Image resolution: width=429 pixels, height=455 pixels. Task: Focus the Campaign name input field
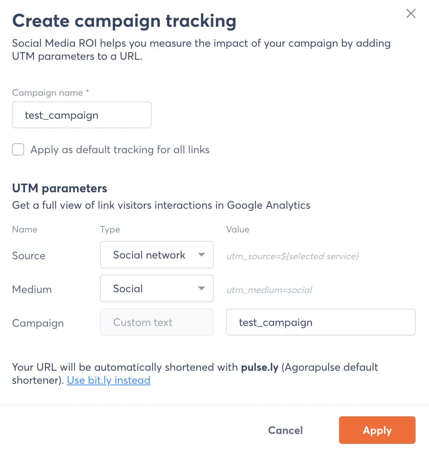[x=82, y=115]
